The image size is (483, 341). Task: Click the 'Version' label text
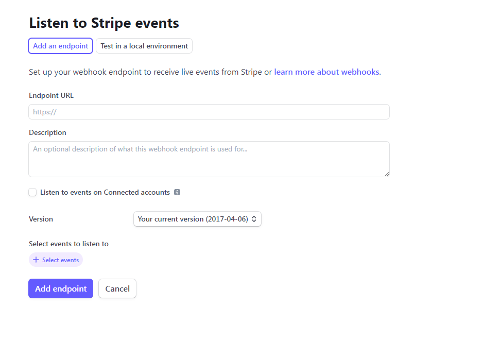pos(41,219)
